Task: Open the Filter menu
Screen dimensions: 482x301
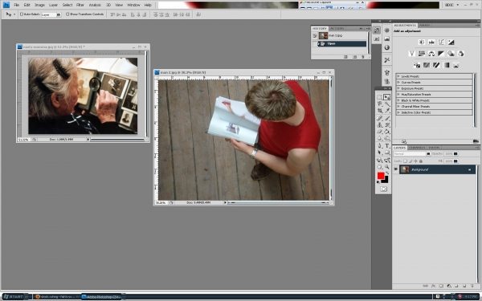Action: [x=80, y=5]
